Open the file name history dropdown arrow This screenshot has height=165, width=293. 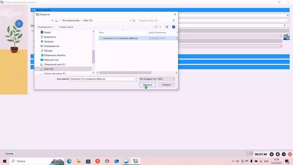pyautogui.click(x=136, y=79)
